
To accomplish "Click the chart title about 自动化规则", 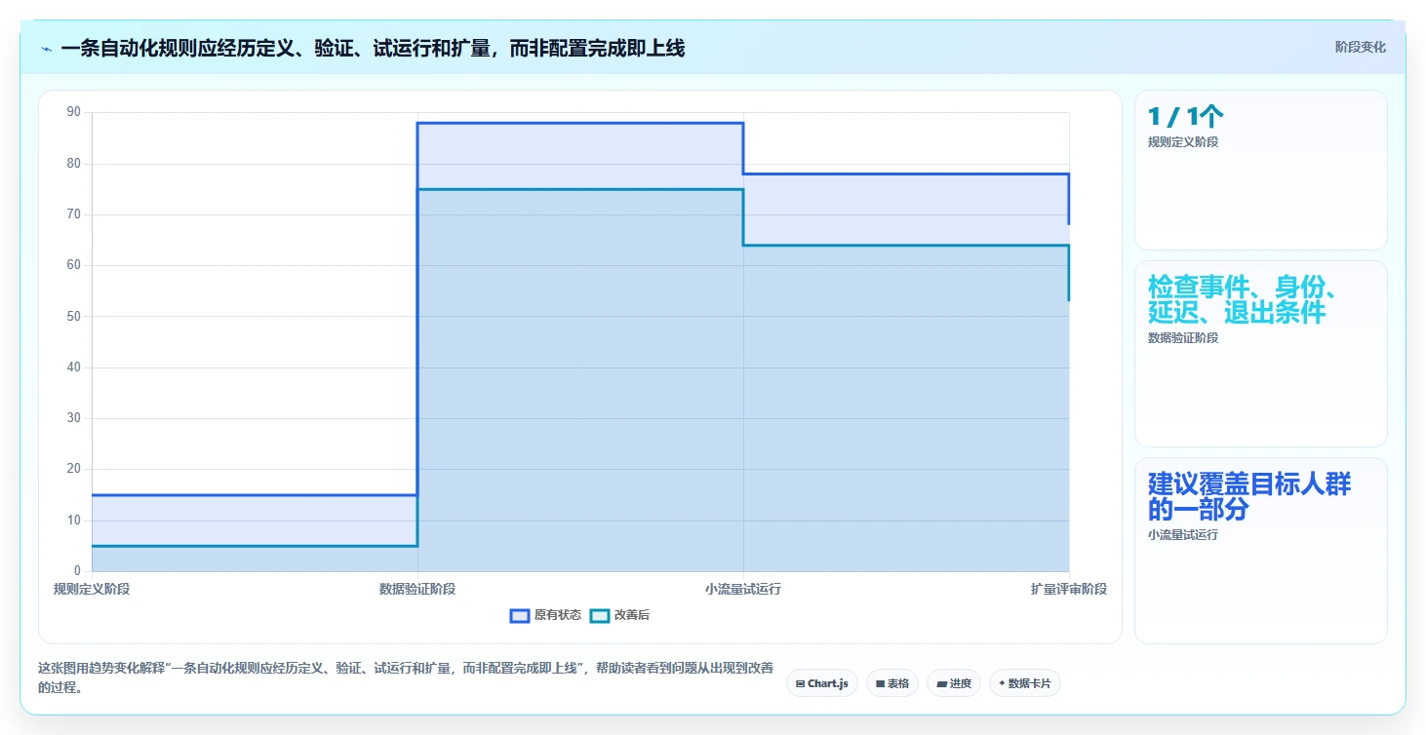I will [373, 48].
